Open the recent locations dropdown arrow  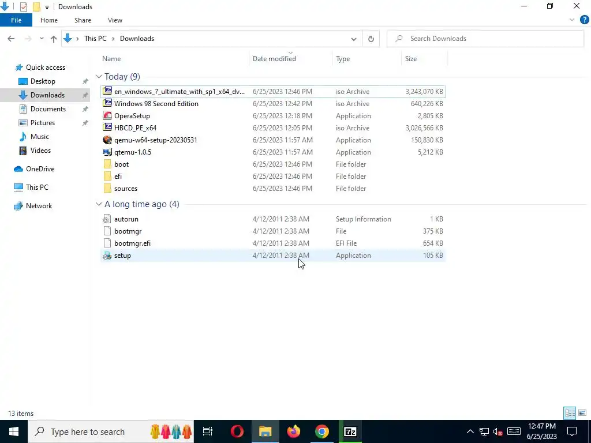[42, 39]
